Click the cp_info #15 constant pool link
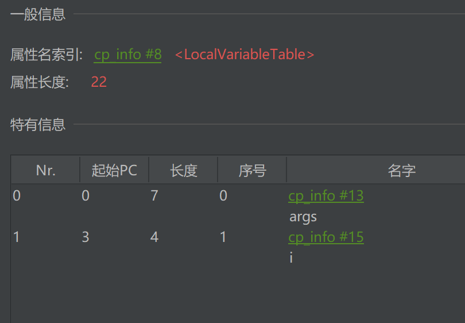The width and height of the screenshot is (465, 323). pos(325,237)
